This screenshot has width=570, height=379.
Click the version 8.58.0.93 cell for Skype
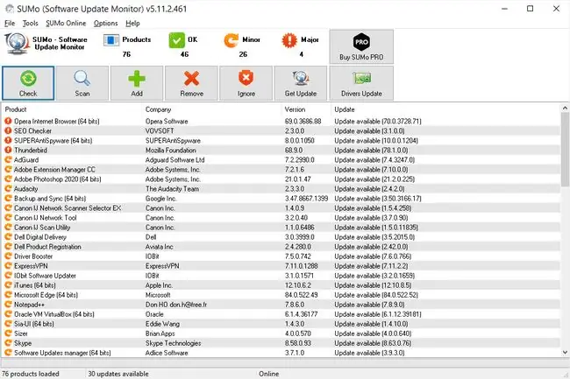click(x=298, y=343)
